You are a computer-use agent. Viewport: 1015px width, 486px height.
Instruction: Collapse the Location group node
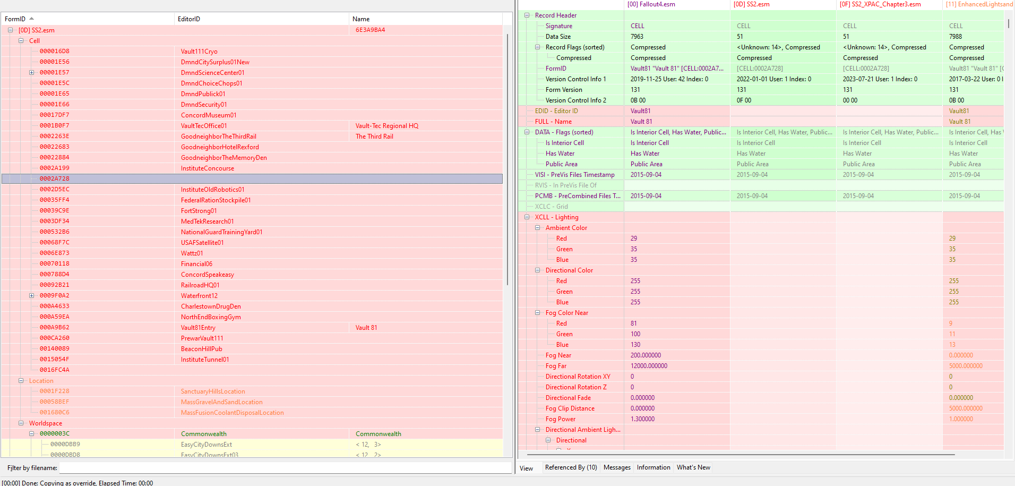pyautogui.click(x=21, y=381)
